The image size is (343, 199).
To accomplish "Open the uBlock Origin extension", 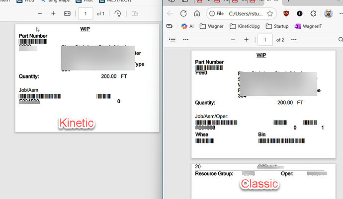I will [286, 13].
